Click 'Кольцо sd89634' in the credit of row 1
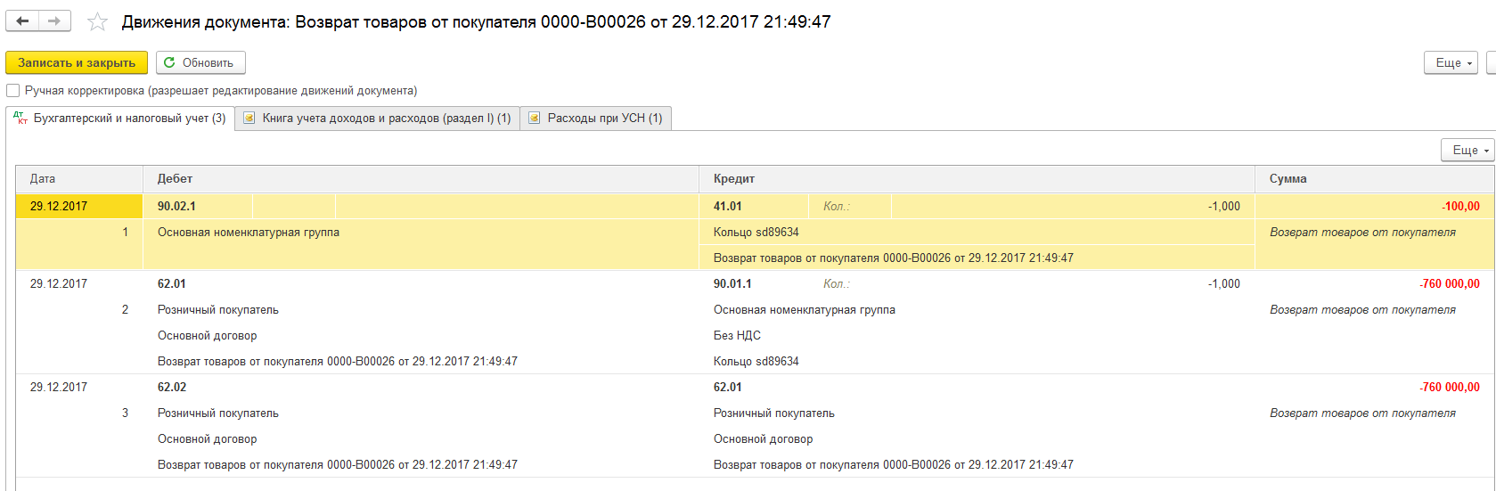This screenshot has width=1496, height=491. tap(756, 232)
